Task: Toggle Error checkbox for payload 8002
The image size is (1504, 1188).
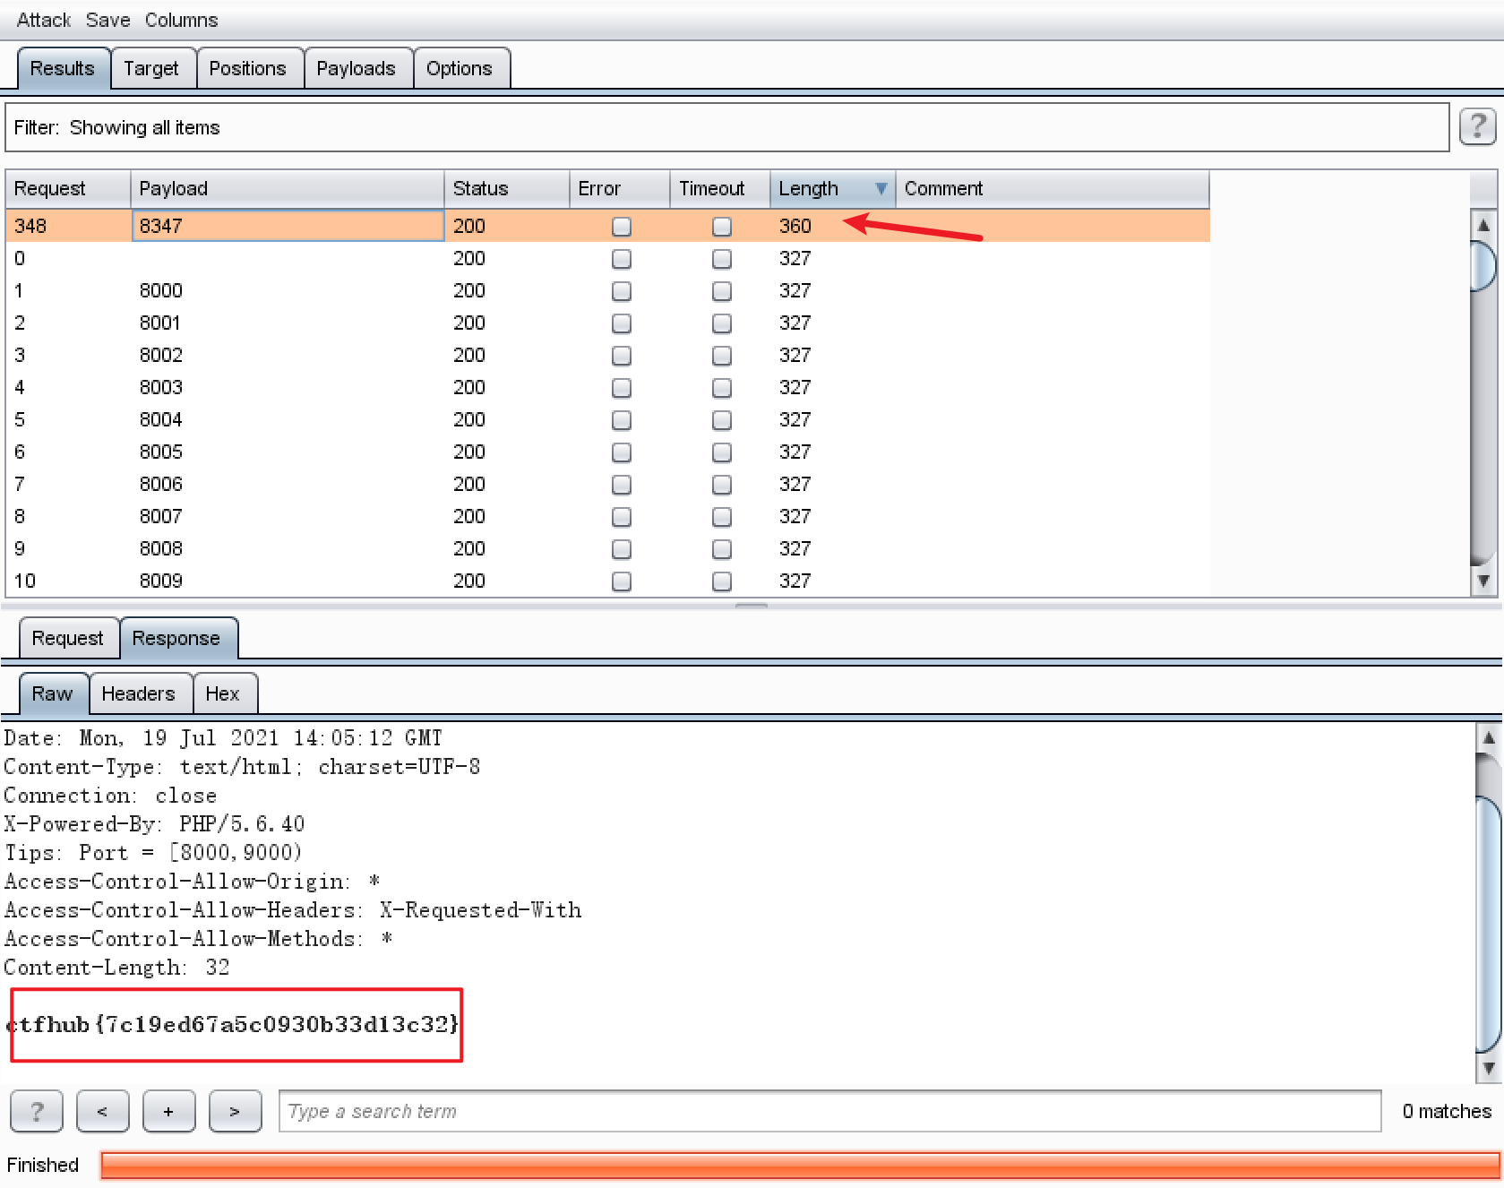Action: click(x=621, y=356)
